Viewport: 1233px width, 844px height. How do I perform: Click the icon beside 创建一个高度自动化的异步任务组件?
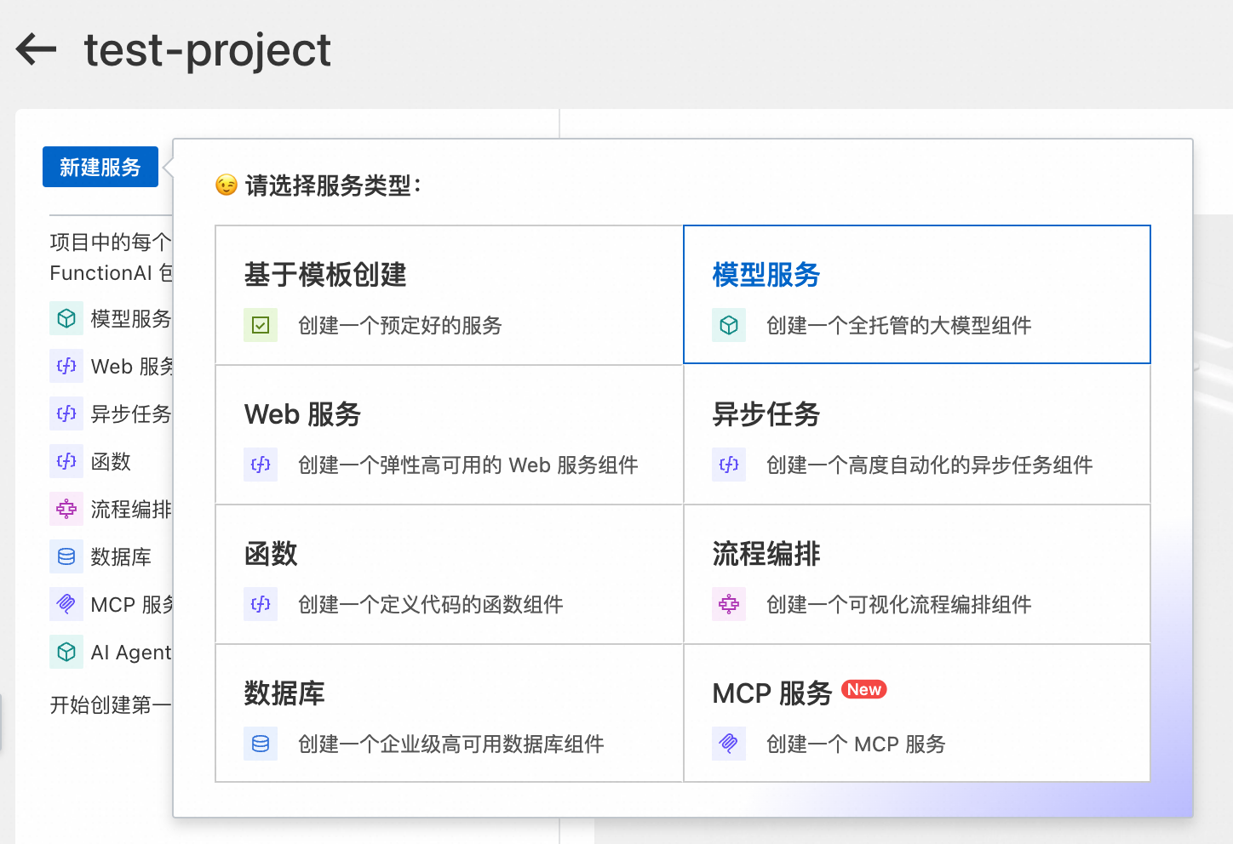[729, 465]
